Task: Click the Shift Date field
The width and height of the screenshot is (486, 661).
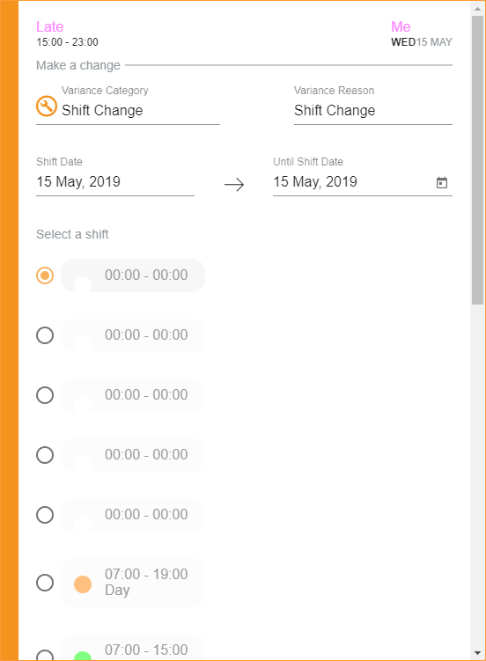Action: (115, 181)
